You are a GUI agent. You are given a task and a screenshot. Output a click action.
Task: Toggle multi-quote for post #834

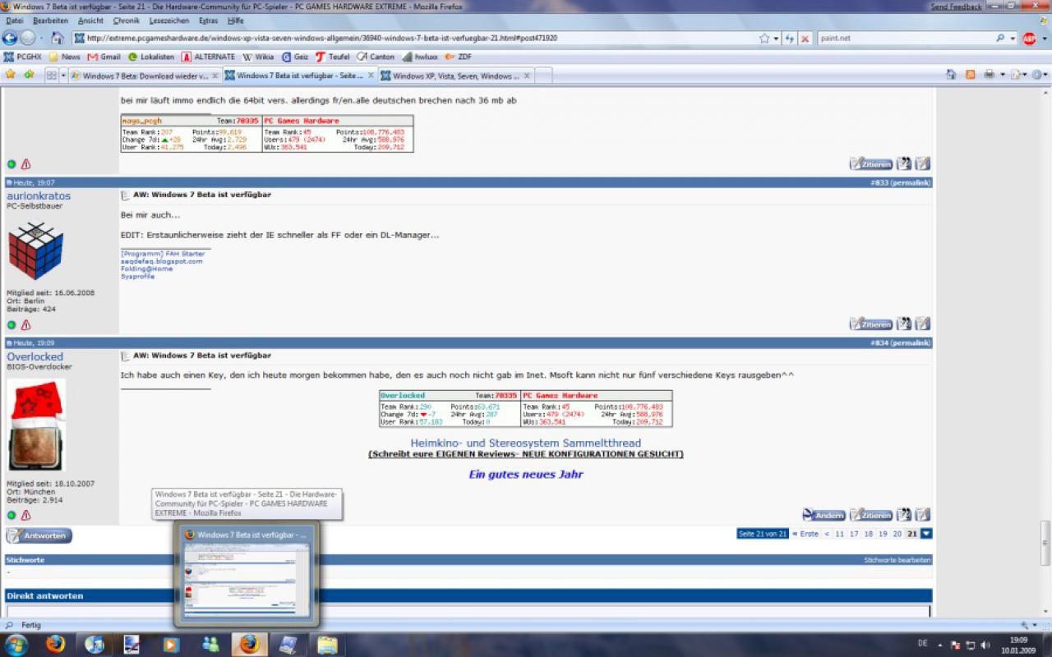904,514
